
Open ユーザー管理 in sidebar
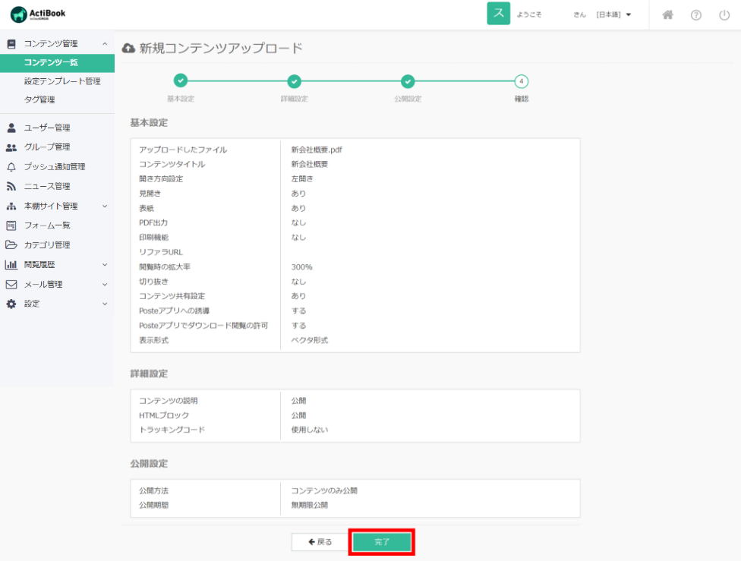pyautogui.click(x=46, y=128)
